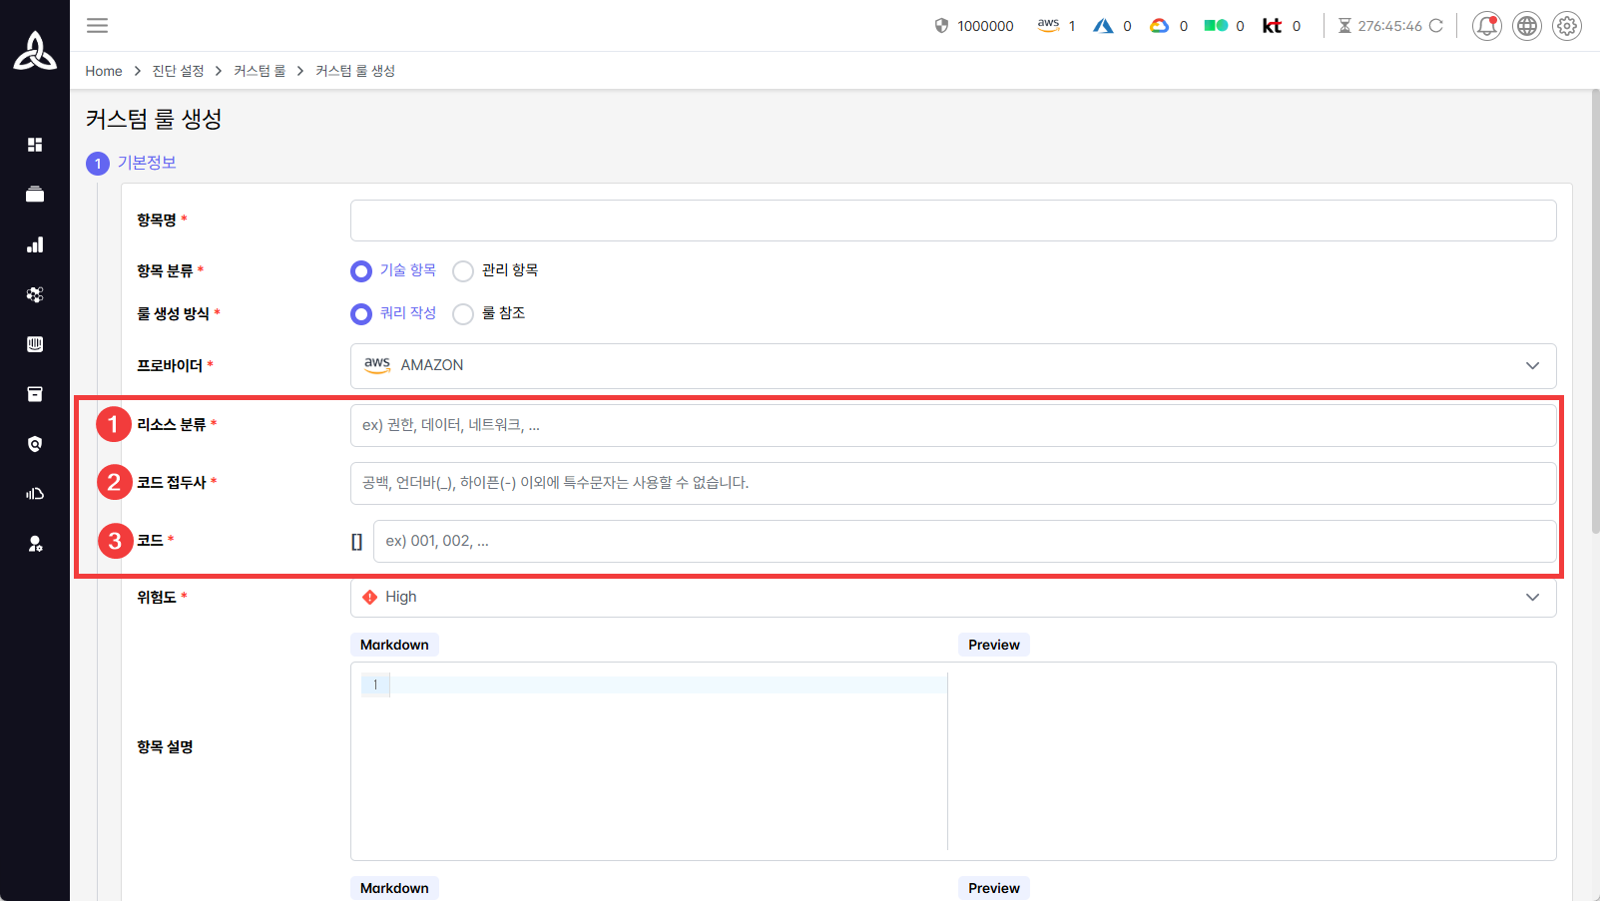This screenshot has width=1600, height=901.
Task: Open the 위험도 High dropdown
Action: 952,598
